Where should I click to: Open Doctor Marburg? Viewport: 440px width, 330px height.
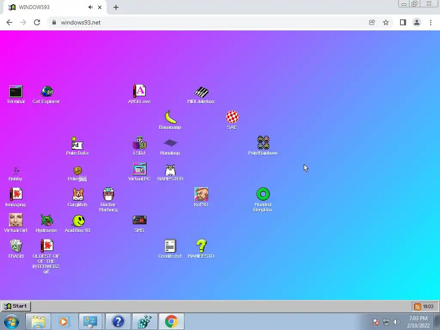click(108, 199)
